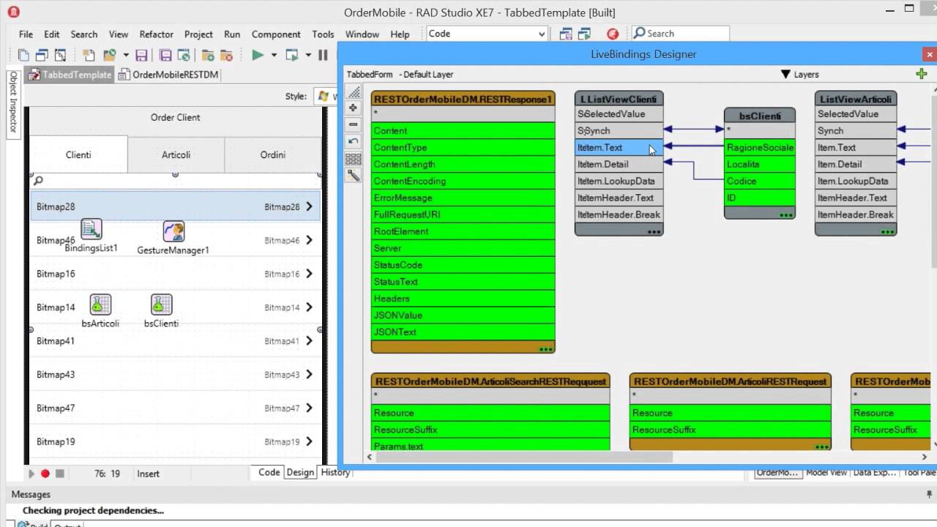Switch to the Design tab
The height and width of the screenshot is (527, 937).
pos(300,472)
